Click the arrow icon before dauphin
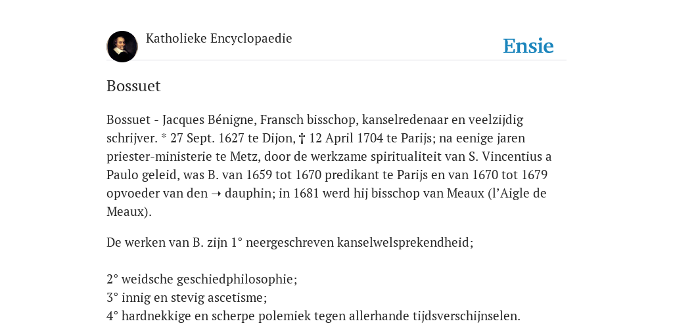The image size is (673, 336). 216,194
